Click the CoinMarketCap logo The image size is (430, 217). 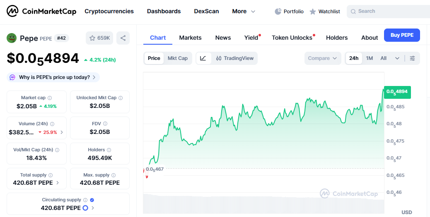(x=41, y=11)
